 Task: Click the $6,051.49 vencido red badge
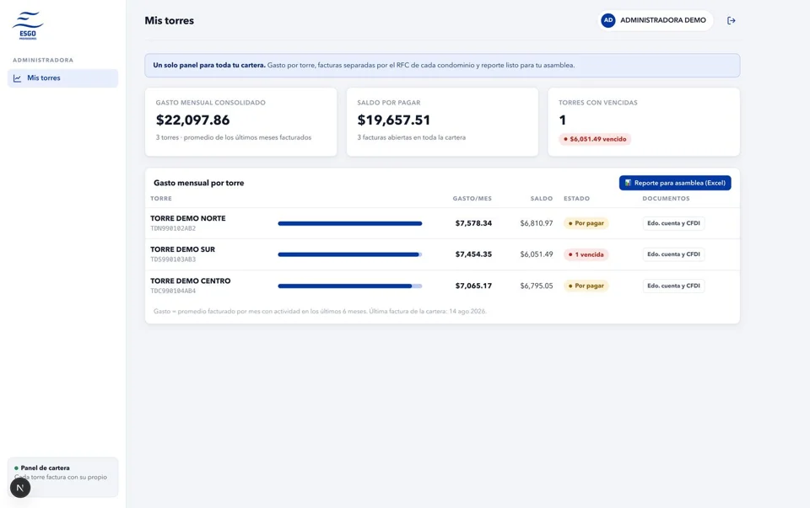(x=595, y=139)
